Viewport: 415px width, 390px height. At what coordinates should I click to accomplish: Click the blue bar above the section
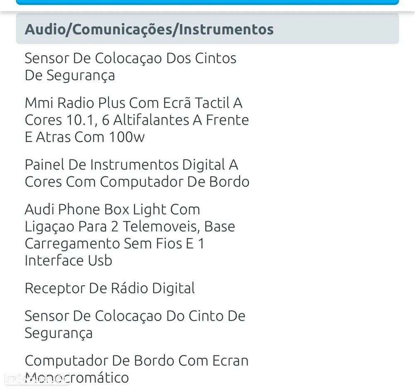coord(207,2)
